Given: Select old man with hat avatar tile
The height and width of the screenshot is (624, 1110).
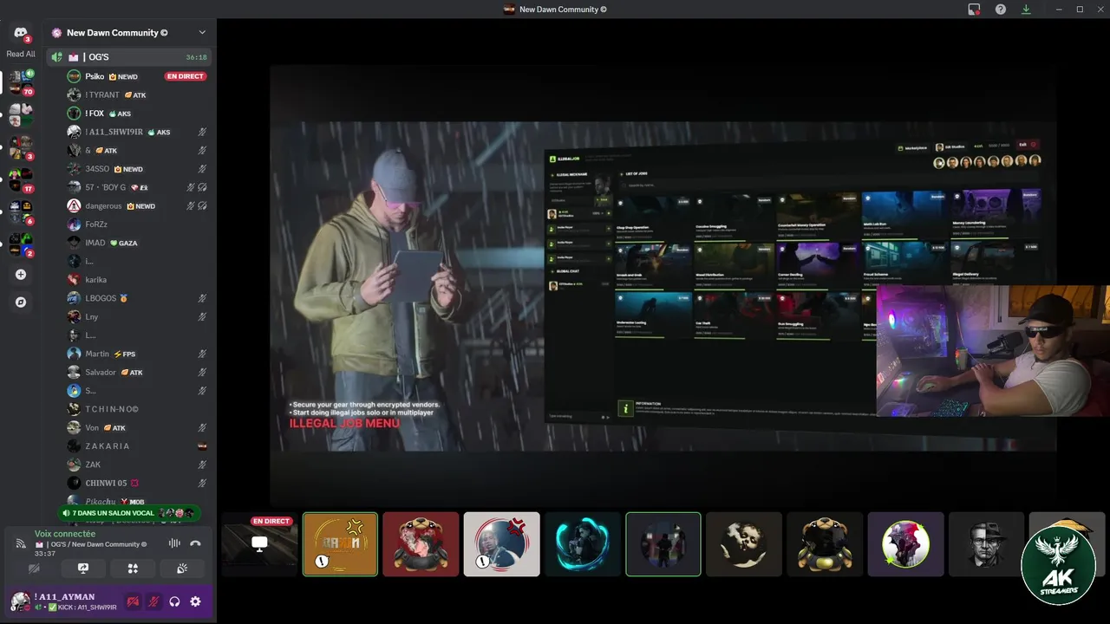Looking at the screenshot, I should point(986,544).
